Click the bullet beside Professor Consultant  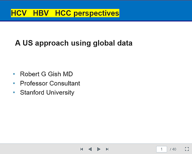click(14, 83)
